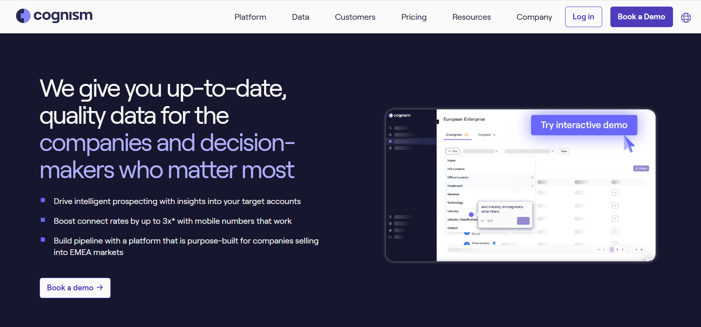Collapse the demo sidebar using the arrow tab

[437, 122]
